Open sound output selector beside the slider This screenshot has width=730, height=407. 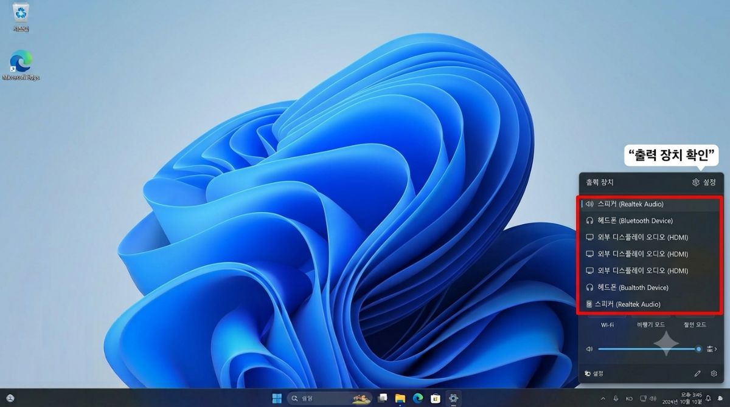(712, 349)
